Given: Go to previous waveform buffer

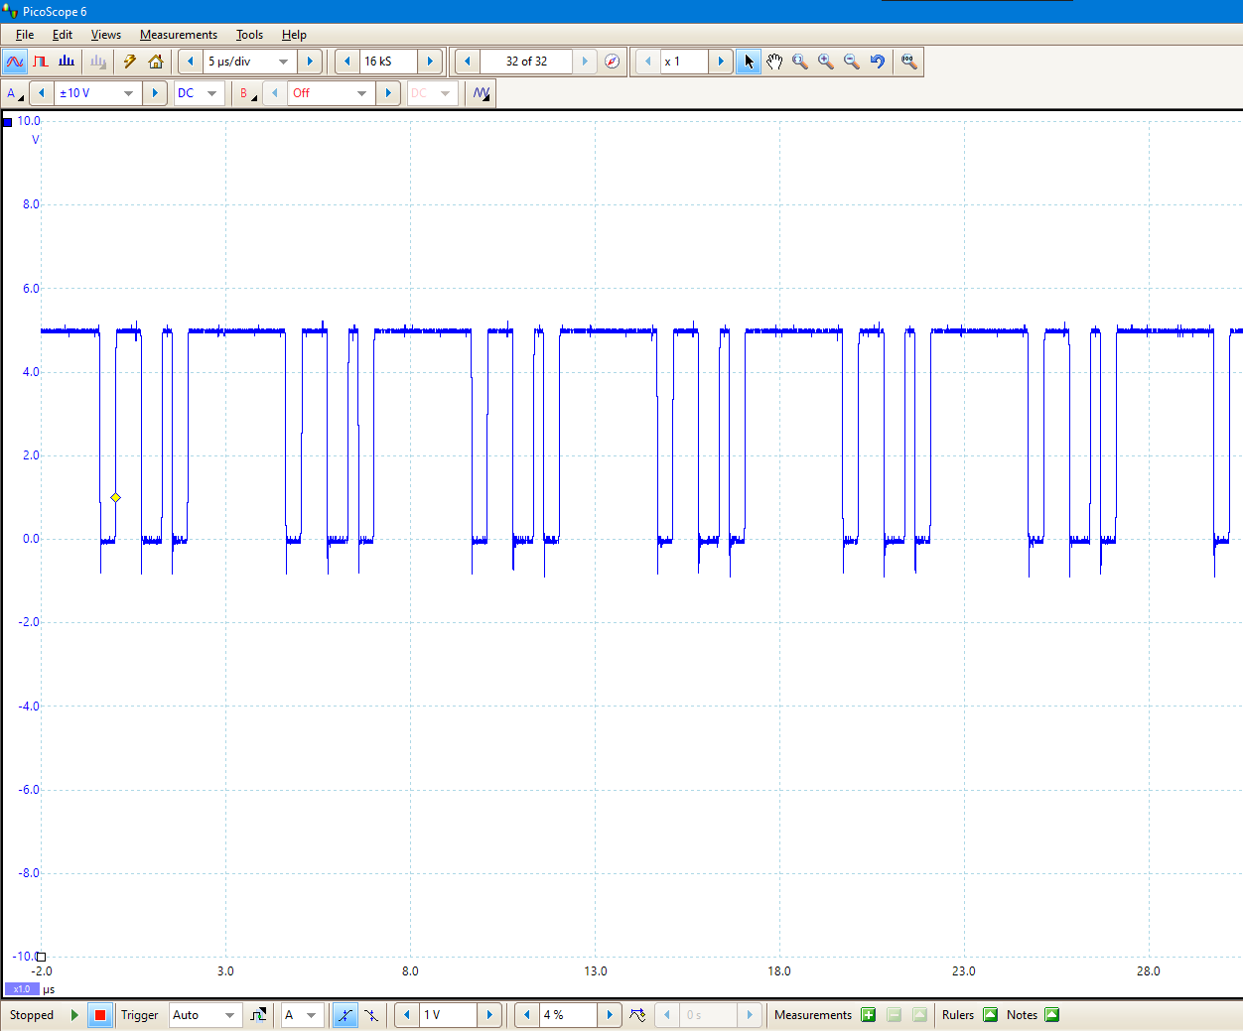Looking at the screenshot, I should coord(468,62).
